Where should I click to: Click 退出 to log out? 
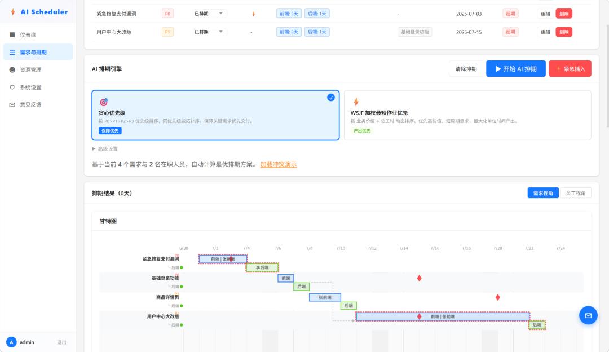click(61, 342)
